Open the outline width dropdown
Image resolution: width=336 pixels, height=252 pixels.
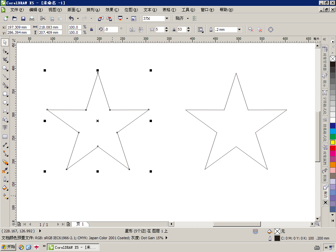[x=239, y=30]
